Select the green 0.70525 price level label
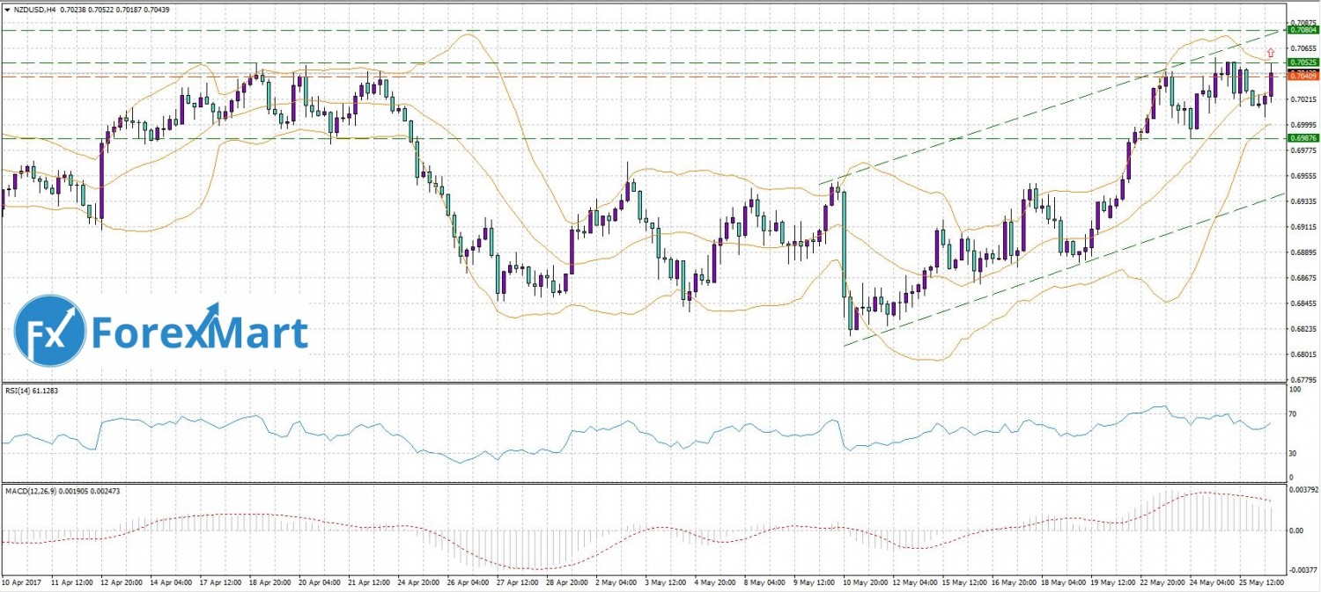 coord(1303,62)
